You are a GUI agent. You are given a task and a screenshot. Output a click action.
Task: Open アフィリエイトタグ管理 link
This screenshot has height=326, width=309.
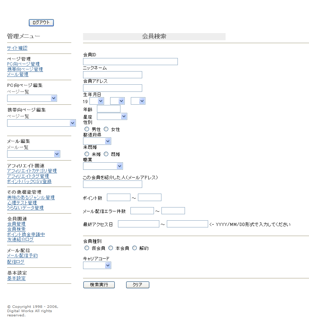[28, 176]
